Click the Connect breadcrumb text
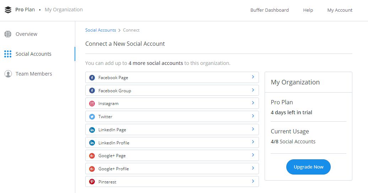Screen dimensions: 368x193 click(131, 30)
